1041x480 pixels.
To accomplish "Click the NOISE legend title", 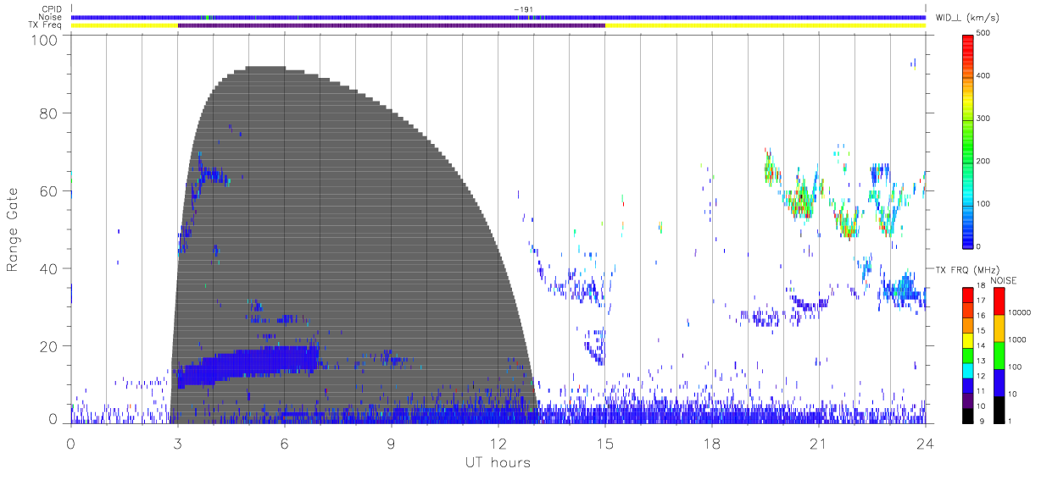I will click(1004, 280).
